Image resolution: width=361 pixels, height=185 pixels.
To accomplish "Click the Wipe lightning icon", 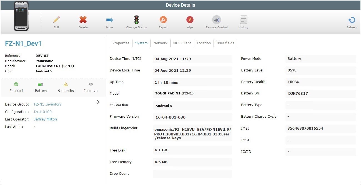I will (x=190, y=20).
